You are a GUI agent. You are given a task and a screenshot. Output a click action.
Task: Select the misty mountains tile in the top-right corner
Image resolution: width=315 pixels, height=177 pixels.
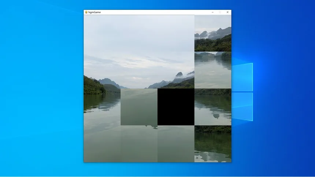coord(213,33)
